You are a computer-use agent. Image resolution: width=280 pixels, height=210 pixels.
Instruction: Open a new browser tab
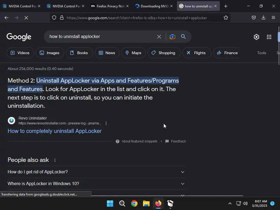pos(226,6)
